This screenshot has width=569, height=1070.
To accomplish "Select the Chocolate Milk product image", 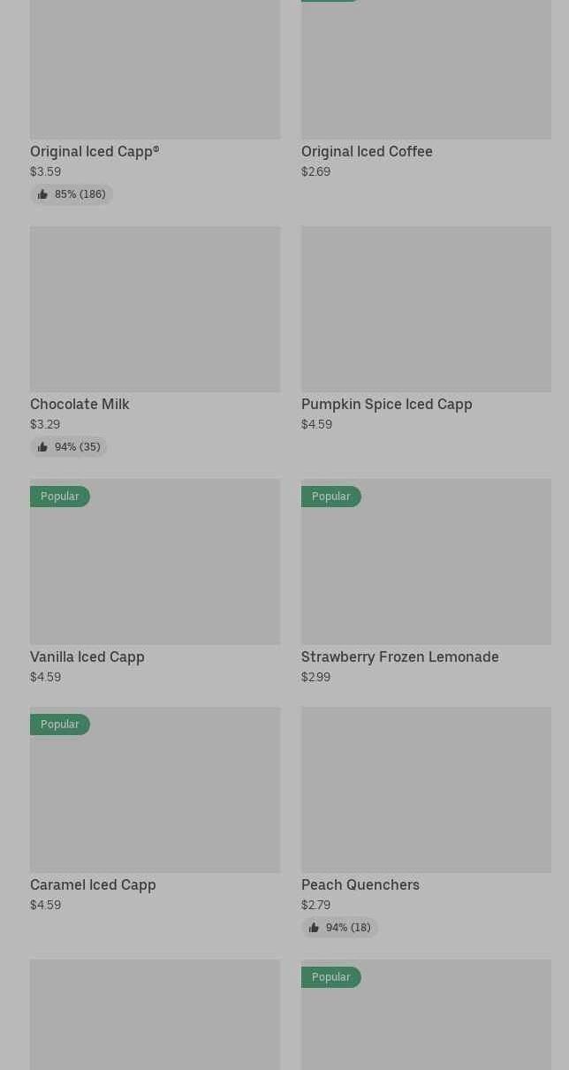I will point(155,309).
